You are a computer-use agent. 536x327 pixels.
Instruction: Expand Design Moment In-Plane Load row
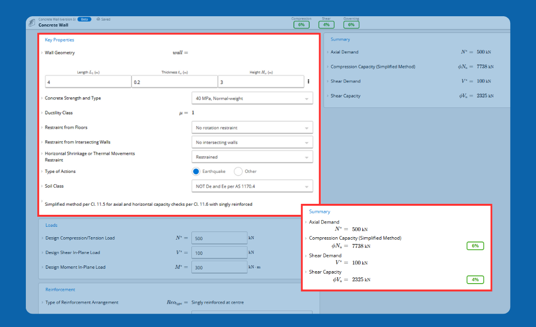click(43, 267)
